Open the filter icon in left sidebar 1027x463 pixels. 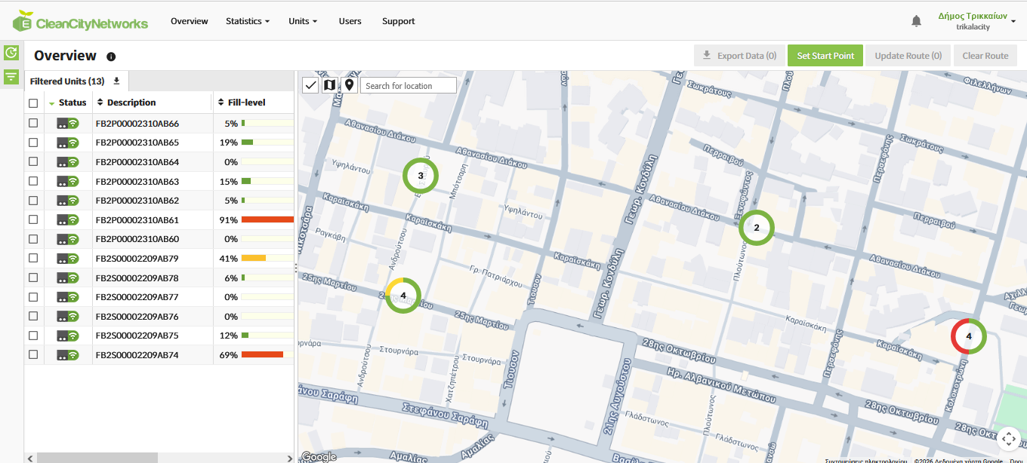[11, 76]
